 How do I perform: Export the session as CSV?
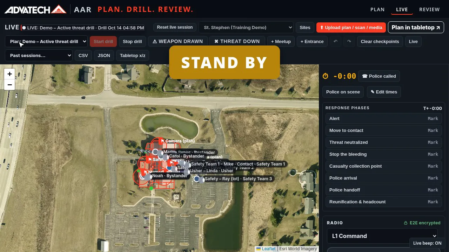point(83,55)
